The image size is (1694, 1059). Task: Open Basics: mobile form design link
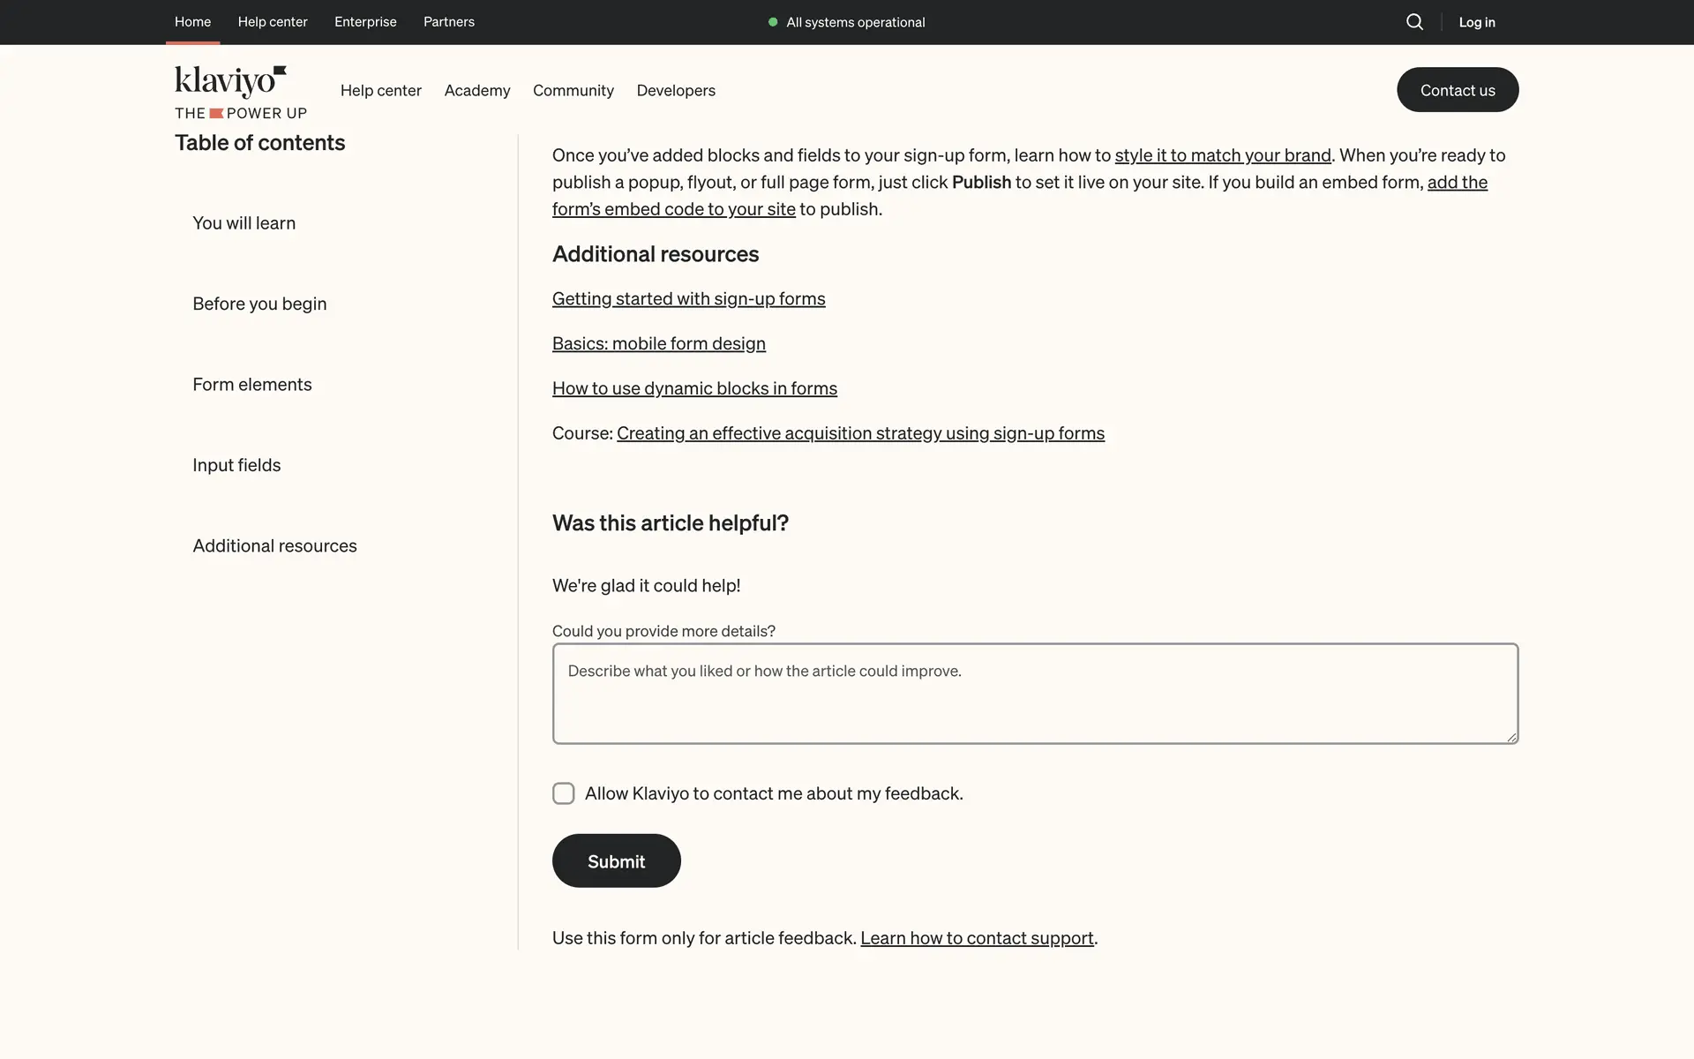[x=658, y=343]
